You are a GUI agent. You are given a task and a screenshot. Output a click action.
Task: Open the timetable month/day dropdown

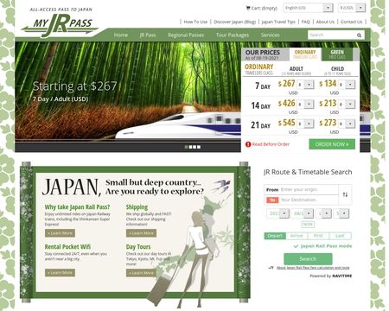pos(303,213)
